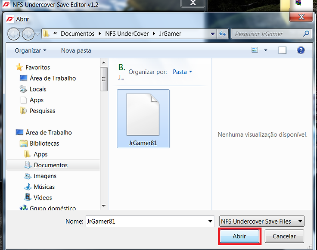Open the view options dropdown arrow
This screenshot has height=250, width=317.
[266, 50]
